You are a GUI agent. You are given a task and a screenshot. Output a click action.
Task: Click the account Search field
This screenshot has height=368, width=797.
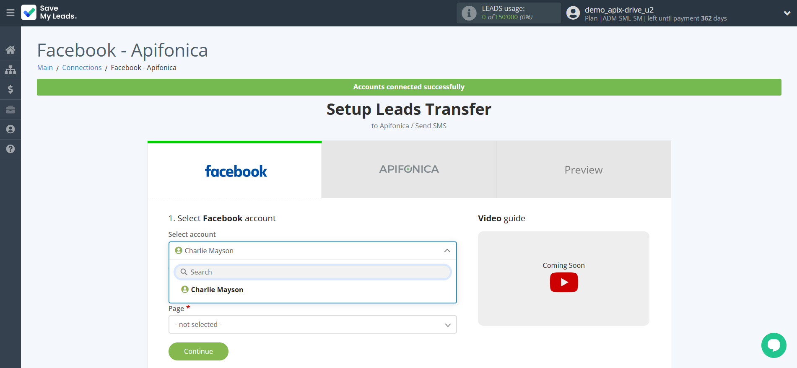[x=312, y=272]
